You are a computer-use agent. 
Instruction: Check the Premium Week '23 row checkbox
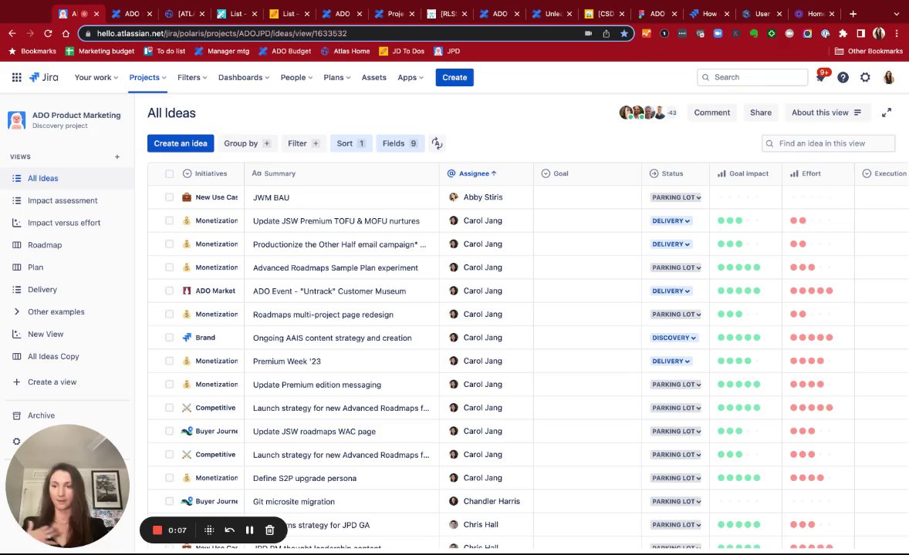point(169,361)
